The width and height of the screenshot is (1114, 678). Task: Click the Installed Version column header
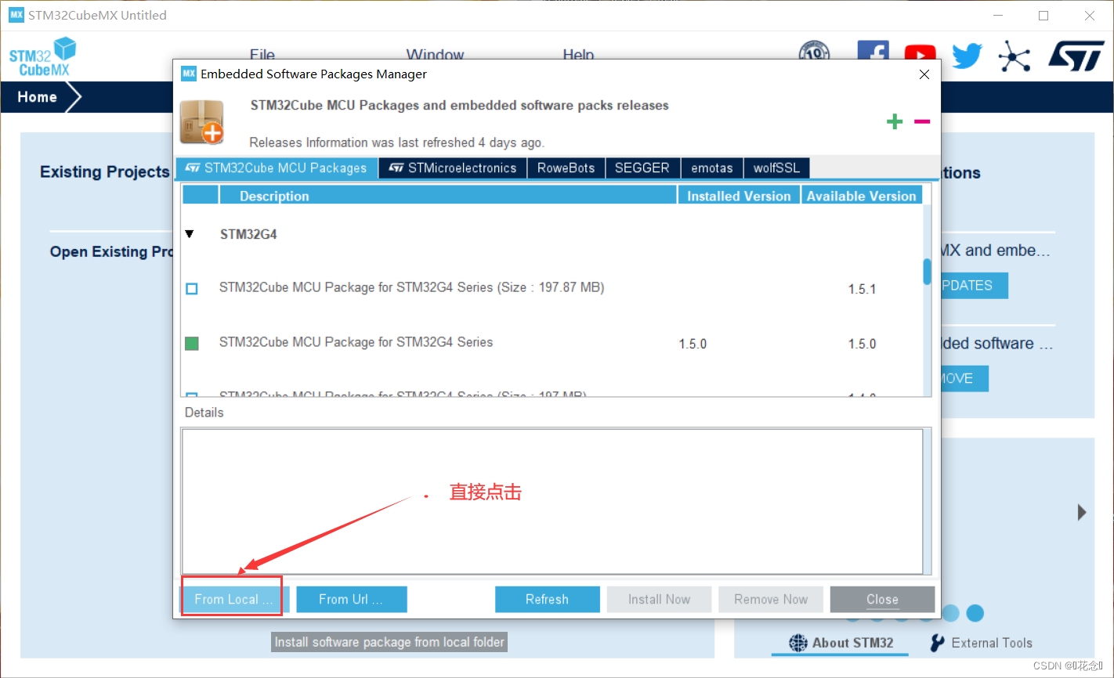pyautogui.click(x=739, y=196)
